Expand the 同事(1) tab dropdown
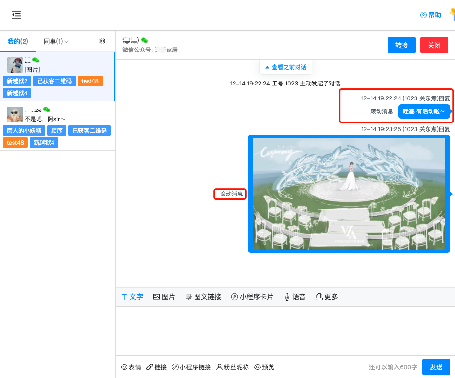Image resolution: width=455 pixels, height=378 pixels. click(x=56, y=42)
